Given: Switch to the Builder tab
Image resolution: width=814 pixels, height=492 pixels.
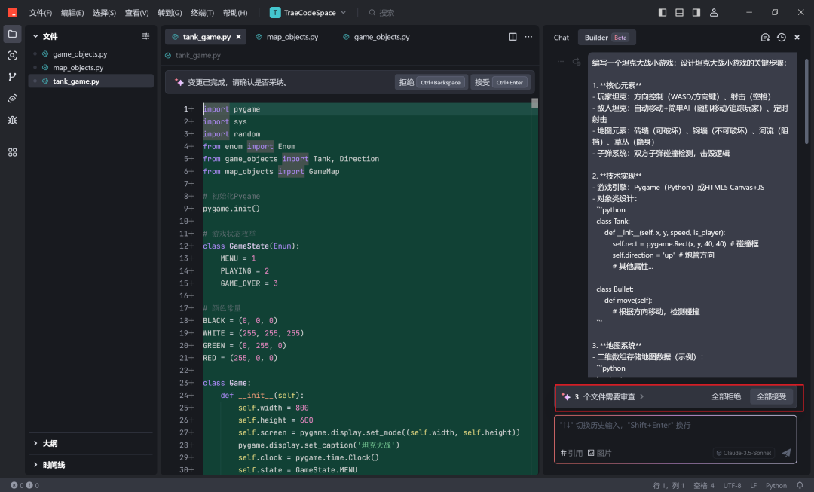Looking at the screenshot, I should [606, 38].
